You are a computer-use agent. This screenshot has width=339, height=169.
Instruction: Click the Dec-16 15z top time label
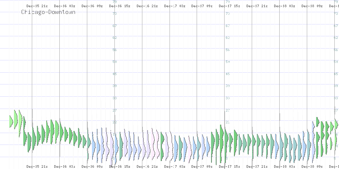119,6
